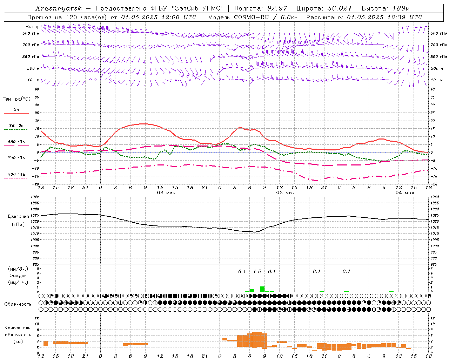Click the "Предоставлено ФГБУ ЗапСиб УГМС" provider text
This screenshot has height=359, width=449.
tap(160, 8)
